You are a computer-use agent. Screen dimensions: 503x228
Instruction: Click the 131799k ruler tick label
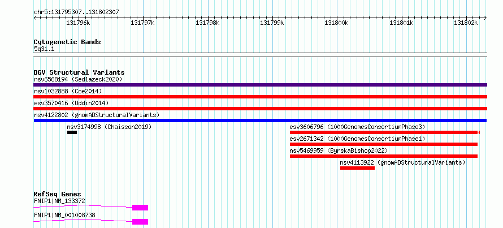point(272,23)
